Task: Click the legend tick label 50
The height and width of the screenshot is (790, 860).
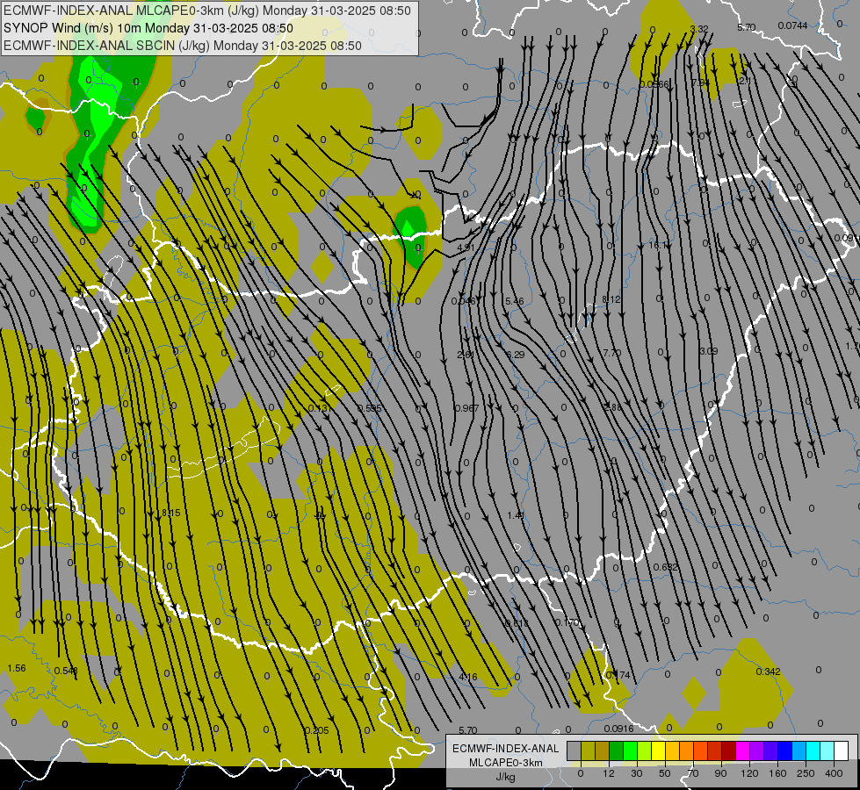Action: point(665,773)
